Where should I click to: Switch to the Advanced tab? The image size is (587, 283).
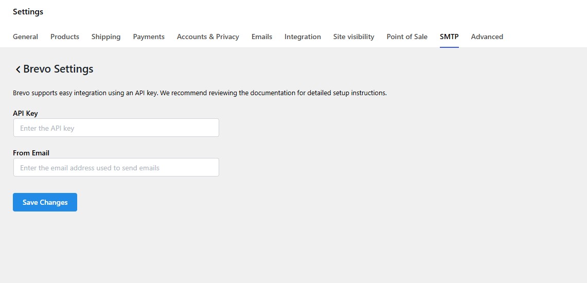tap(487, 37)
